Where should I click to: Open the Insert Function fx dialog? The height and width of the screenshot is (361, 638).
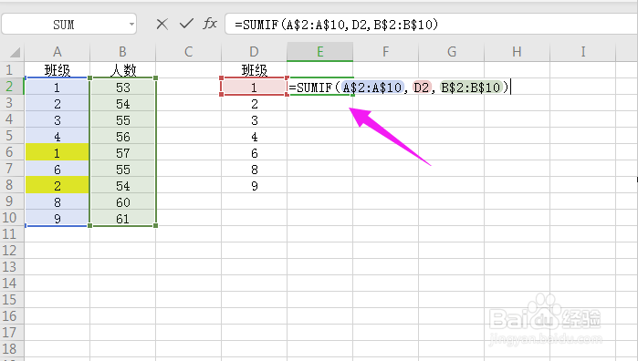point(210,24)
